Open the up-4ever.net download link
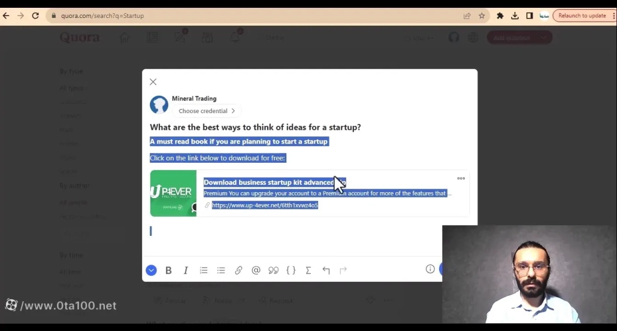Image resolution: width=617 pixels, height=331 pixels. [x=264, y=205]
